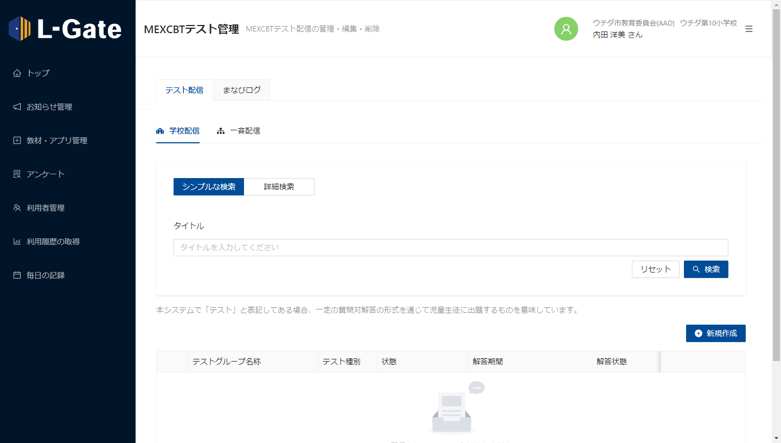Click the 利用者管理 user icon
This screenshot has height=443, width=781.
17,208
